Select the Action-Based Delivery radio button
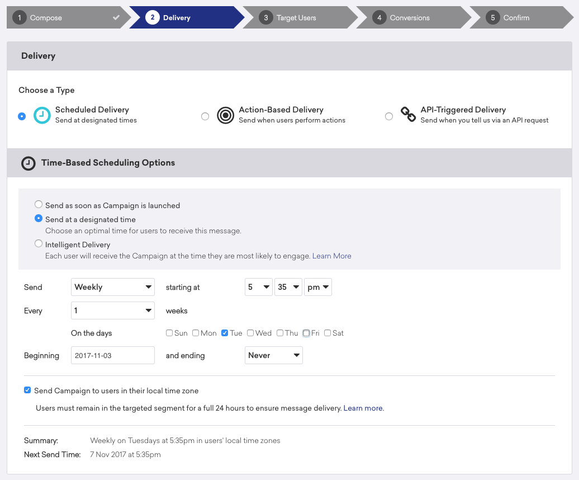This screenshot has width=579, height=480. click(205, 116)
